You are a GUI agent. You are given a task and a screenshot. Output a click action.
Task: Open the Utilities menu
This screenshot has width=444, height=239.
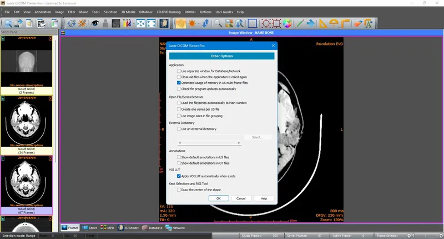pos(190,12)
